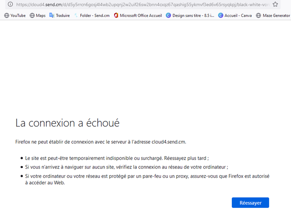Open the Traduire bookmark
Image resolution: width=291 pixels, height=212 pixels.
tap(60, 15)
